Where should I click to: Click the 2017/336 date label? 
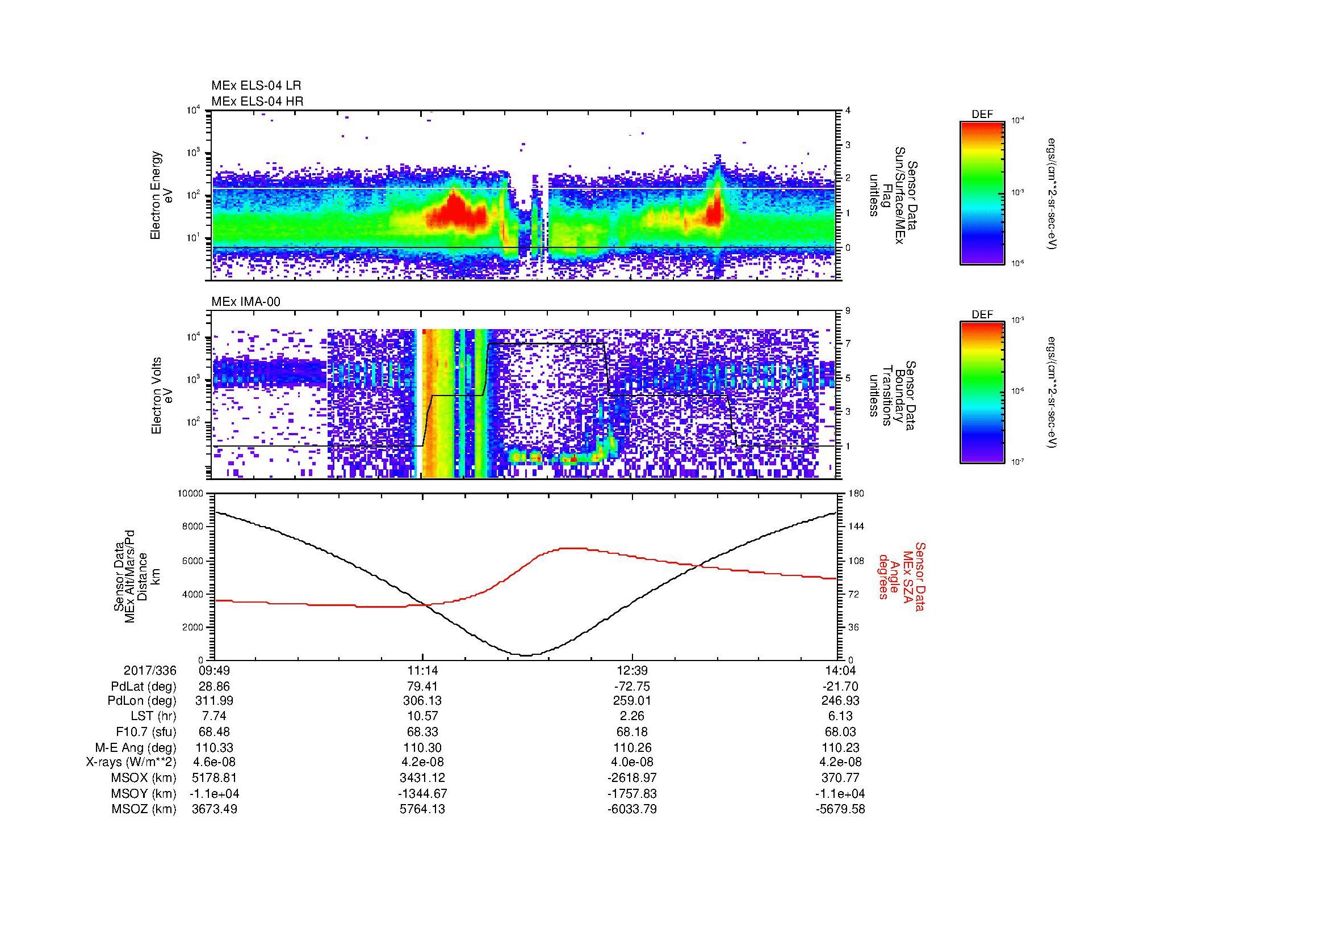tap(150, 670)
